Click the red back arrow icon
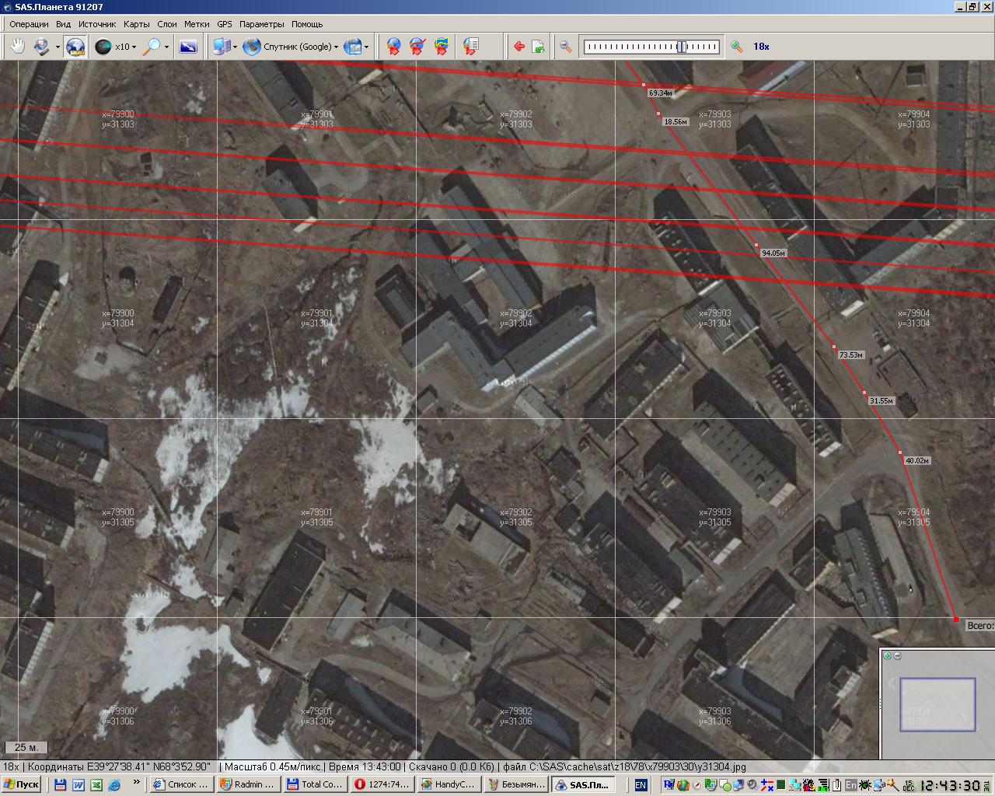 518,47
